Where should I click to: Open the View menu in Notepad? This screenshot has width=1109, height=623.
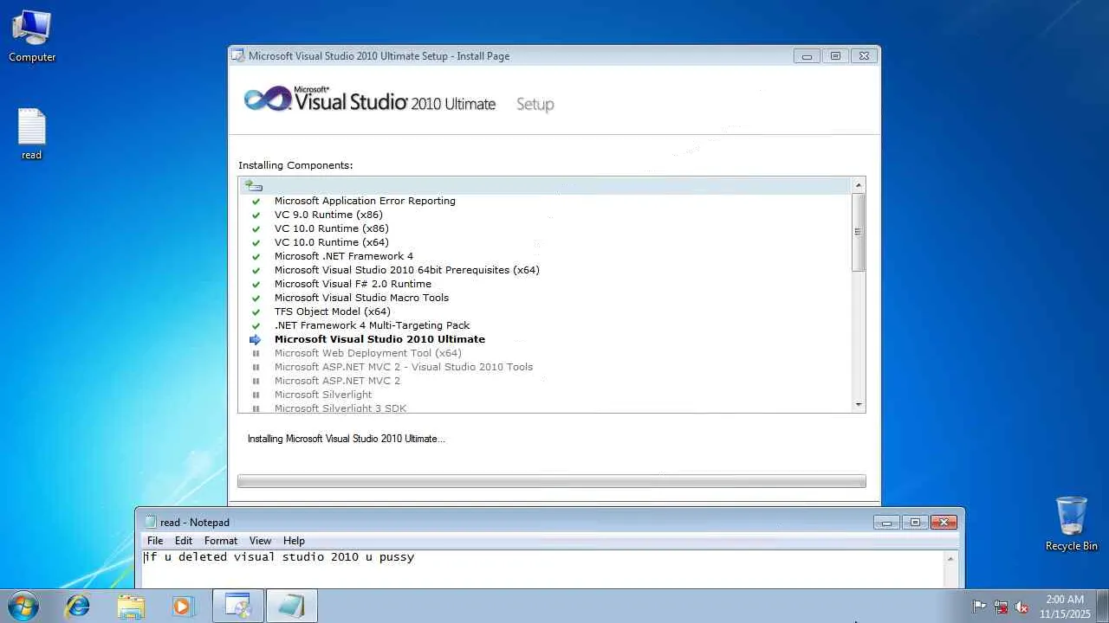point(260,541)
